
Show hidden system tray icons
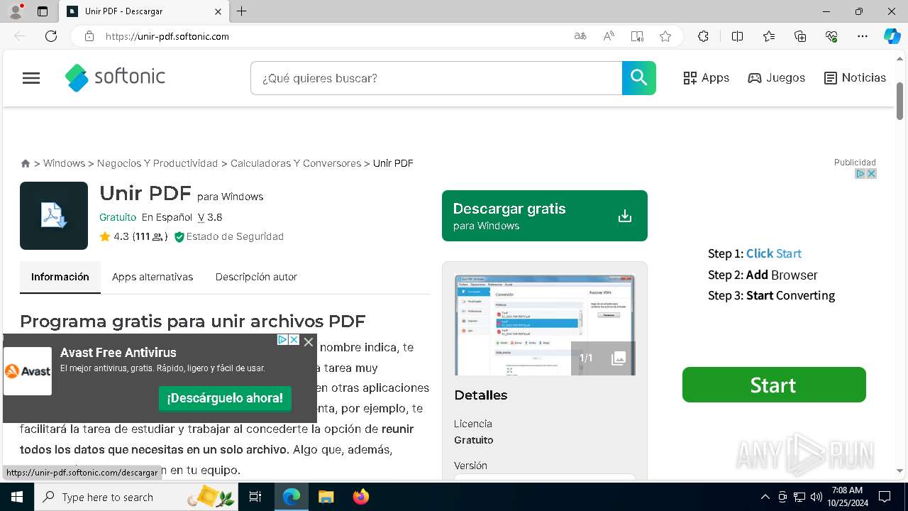click(x=765, y=497)
